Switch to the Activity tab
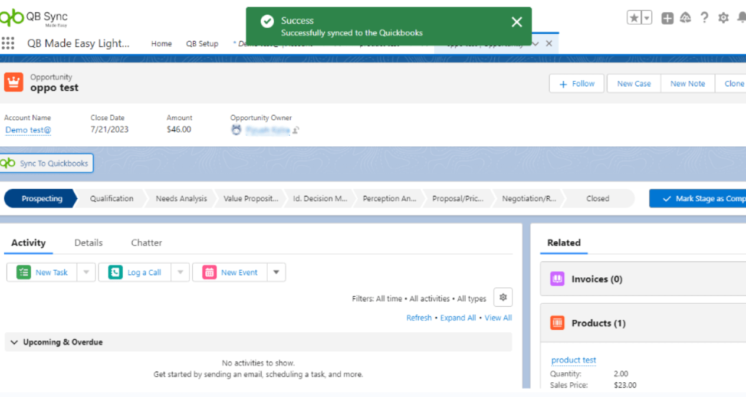This screenshot has height=397, width=746. (x=28, y=243)
